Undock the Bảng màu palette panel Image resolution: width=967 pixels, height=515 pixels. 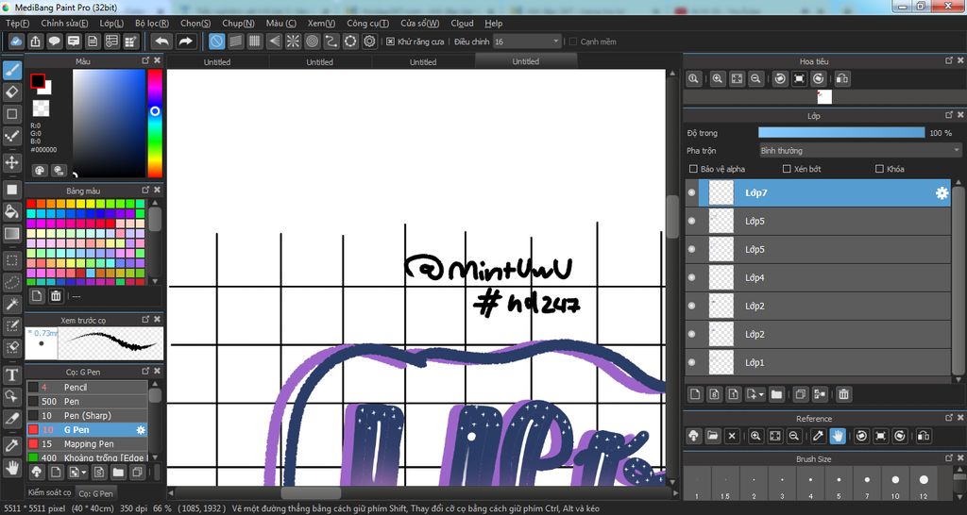[145, 190]
